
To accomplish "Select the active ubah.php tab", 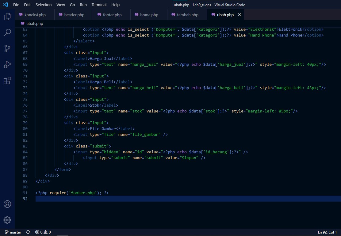I will (225, 15).
